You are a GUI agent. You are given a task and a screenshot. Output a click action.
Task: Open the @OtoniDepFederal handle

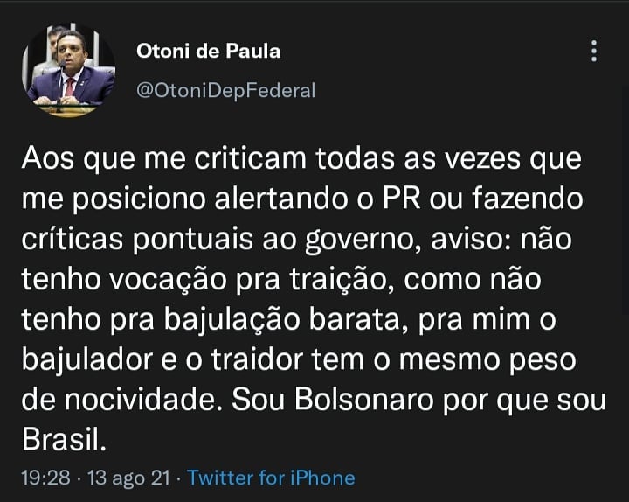[226, 90]
